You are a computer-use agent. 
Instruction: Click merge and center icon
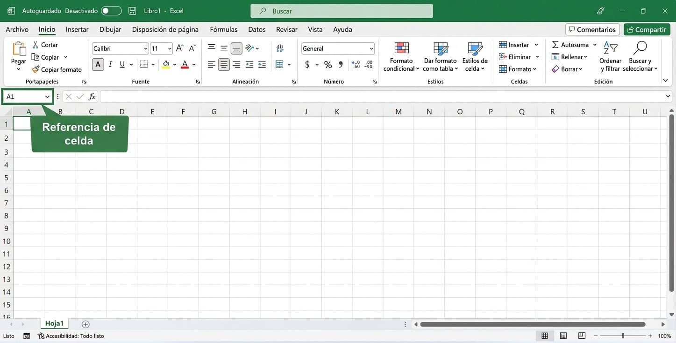pyautogui.click(x=280, y=64)
